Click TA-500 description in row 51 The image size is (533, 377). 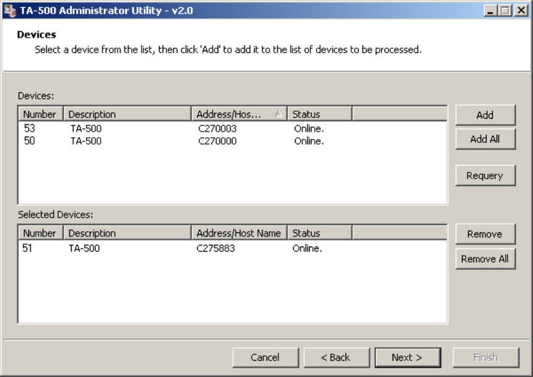(x=84, y=248)
